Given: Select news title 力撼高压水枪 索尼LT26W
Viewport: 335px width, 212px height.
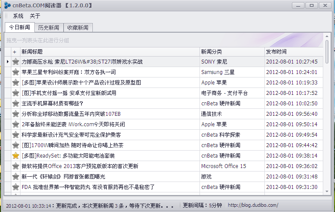Looking at the screenshot, I should (x=82, y=62).
